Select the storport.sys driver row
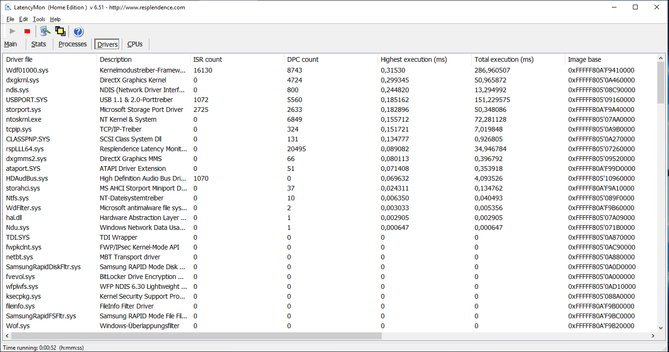This screenshot has width=669, height=352. pyautogui.click(x=330, y=110)
